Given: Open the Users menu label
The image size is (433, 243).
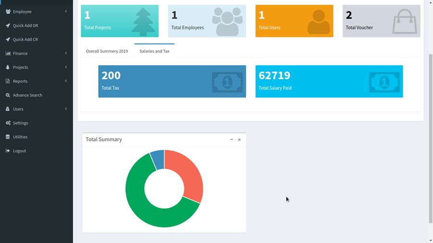Looking at the screenshot, I should tap(18, 109).
